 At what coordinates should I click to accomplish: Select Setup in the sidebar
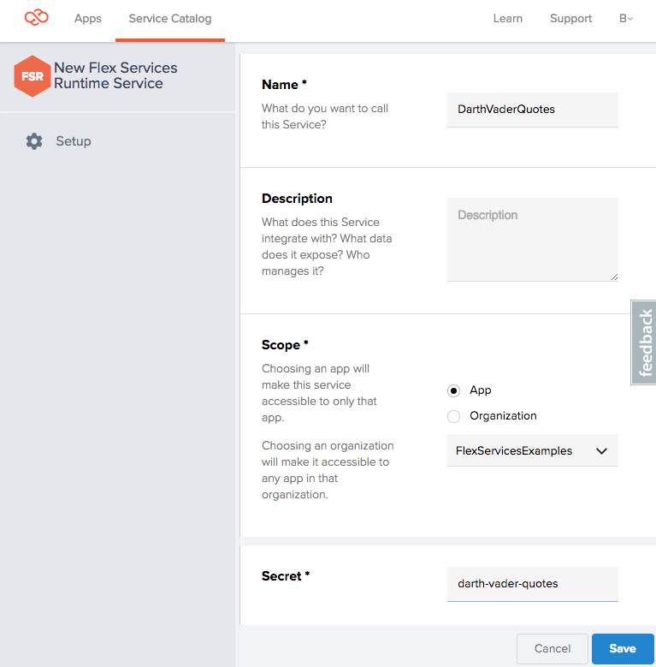click(74, 141)
